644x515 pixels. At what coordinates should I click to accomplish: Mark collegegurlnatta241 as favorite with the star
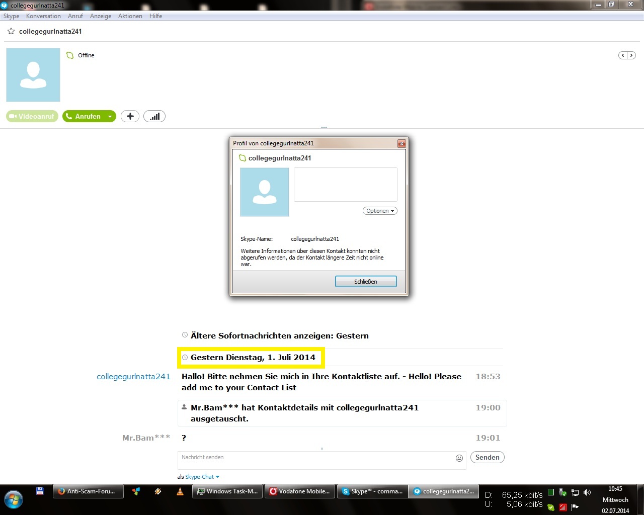click(11, 31)
